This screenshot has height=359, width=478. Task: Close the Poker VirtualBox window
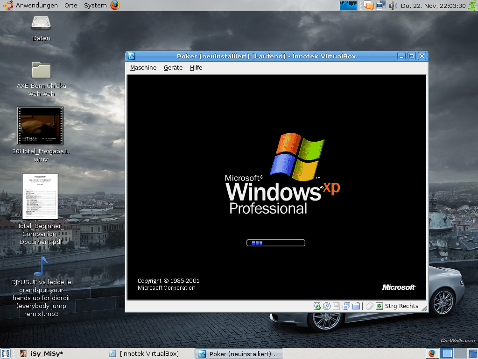tap(422, 56)
